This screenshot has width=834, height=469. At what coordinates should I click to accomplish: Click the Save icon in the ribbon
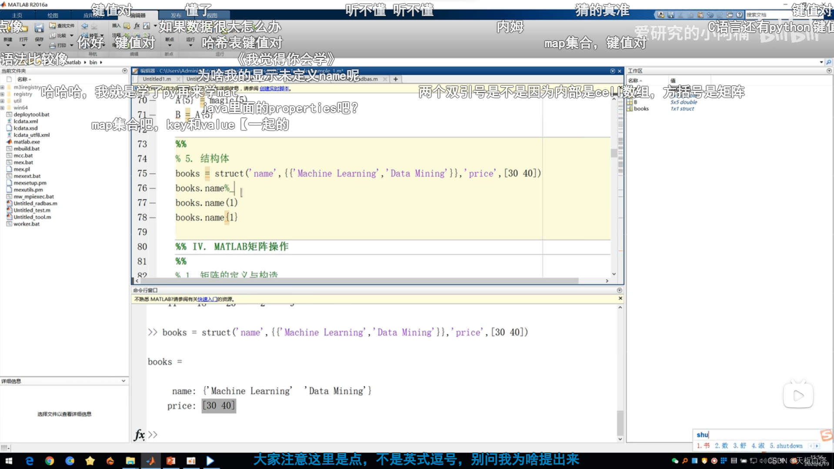(39, 28)
